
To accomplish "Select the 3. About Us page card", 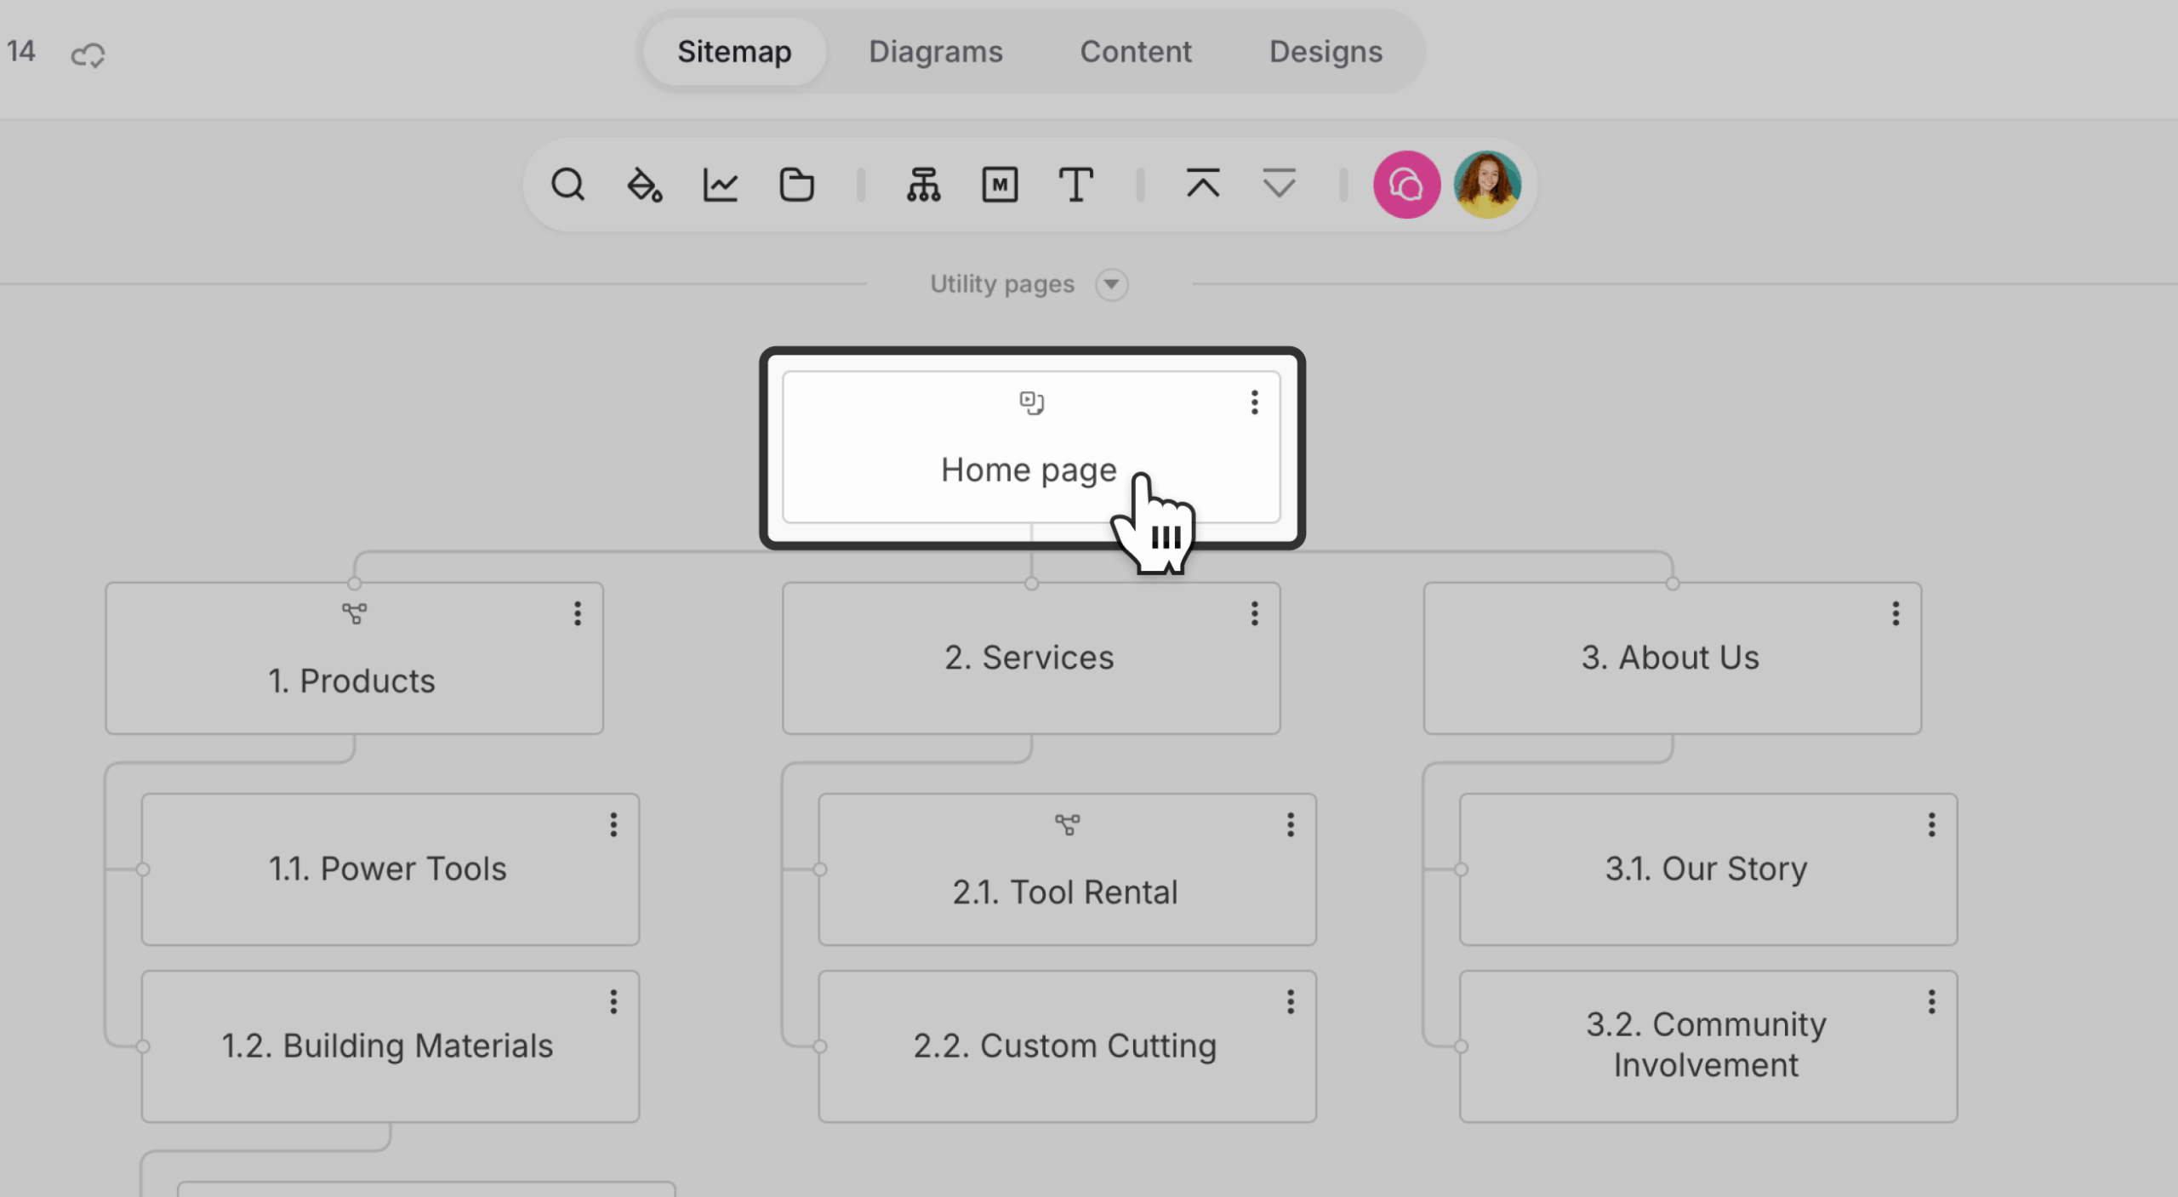I will click(x=1673, y=658).
